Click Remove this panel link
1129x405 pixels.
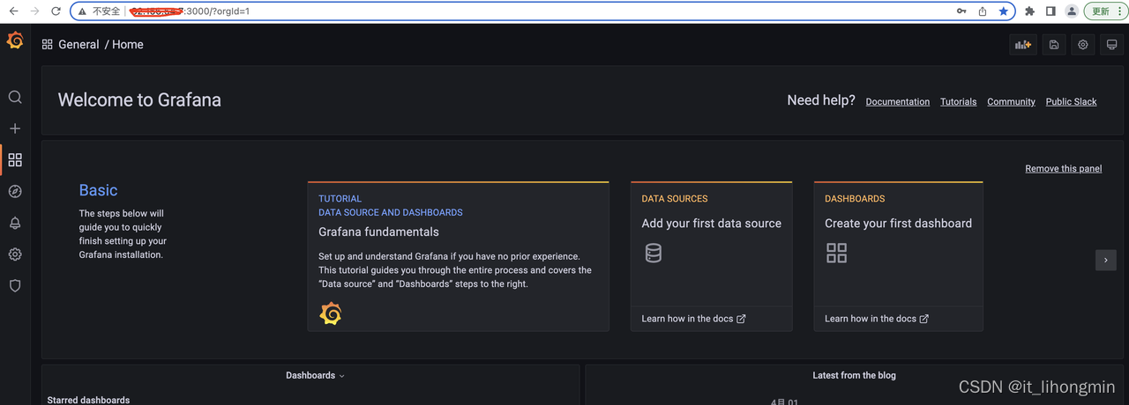(x=1064, y=168)
